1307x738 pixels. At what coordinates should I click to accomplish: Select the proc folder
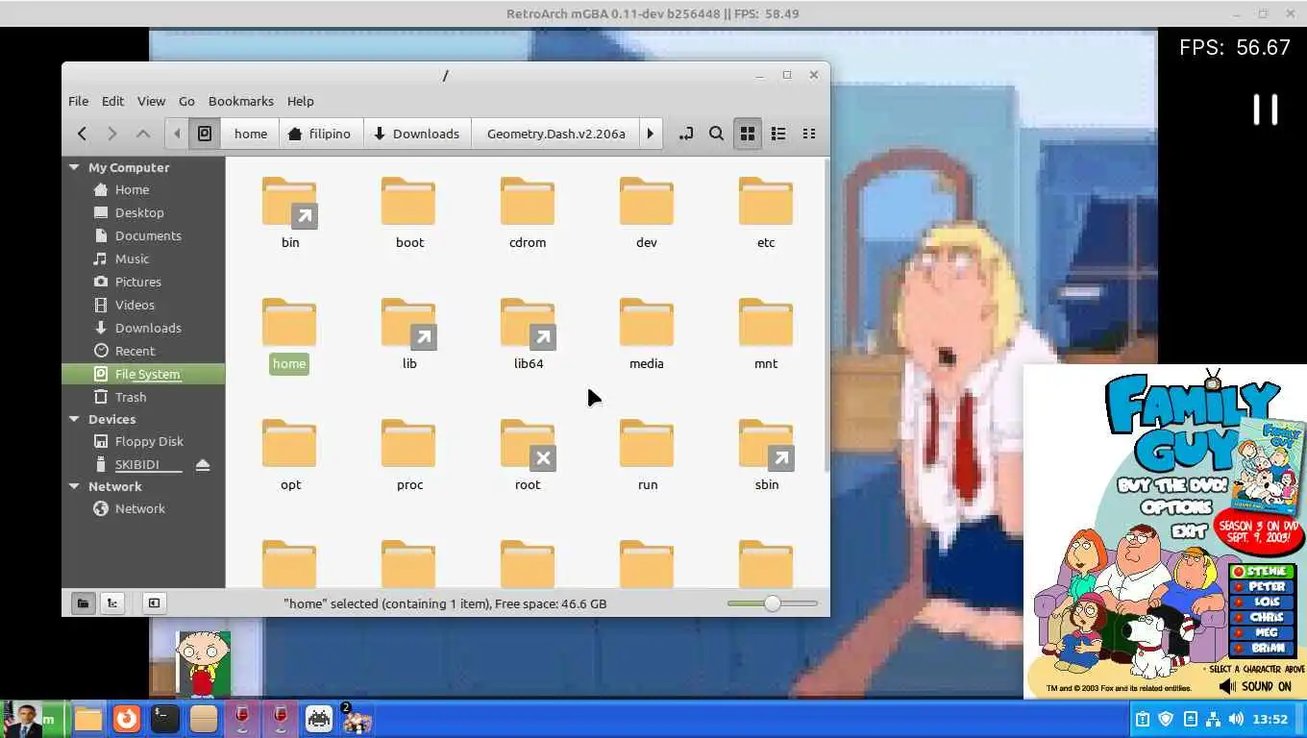click(x=408, y=455)
